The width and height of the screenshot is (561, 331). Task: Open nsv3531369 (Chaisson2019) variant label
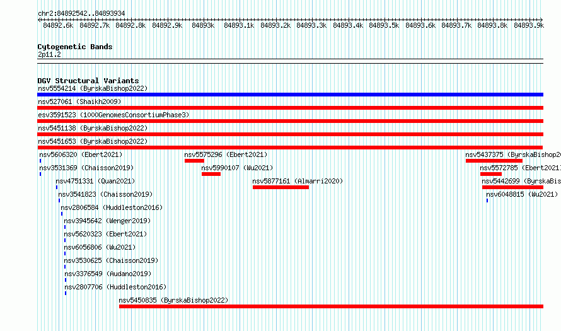coord(86,168)
